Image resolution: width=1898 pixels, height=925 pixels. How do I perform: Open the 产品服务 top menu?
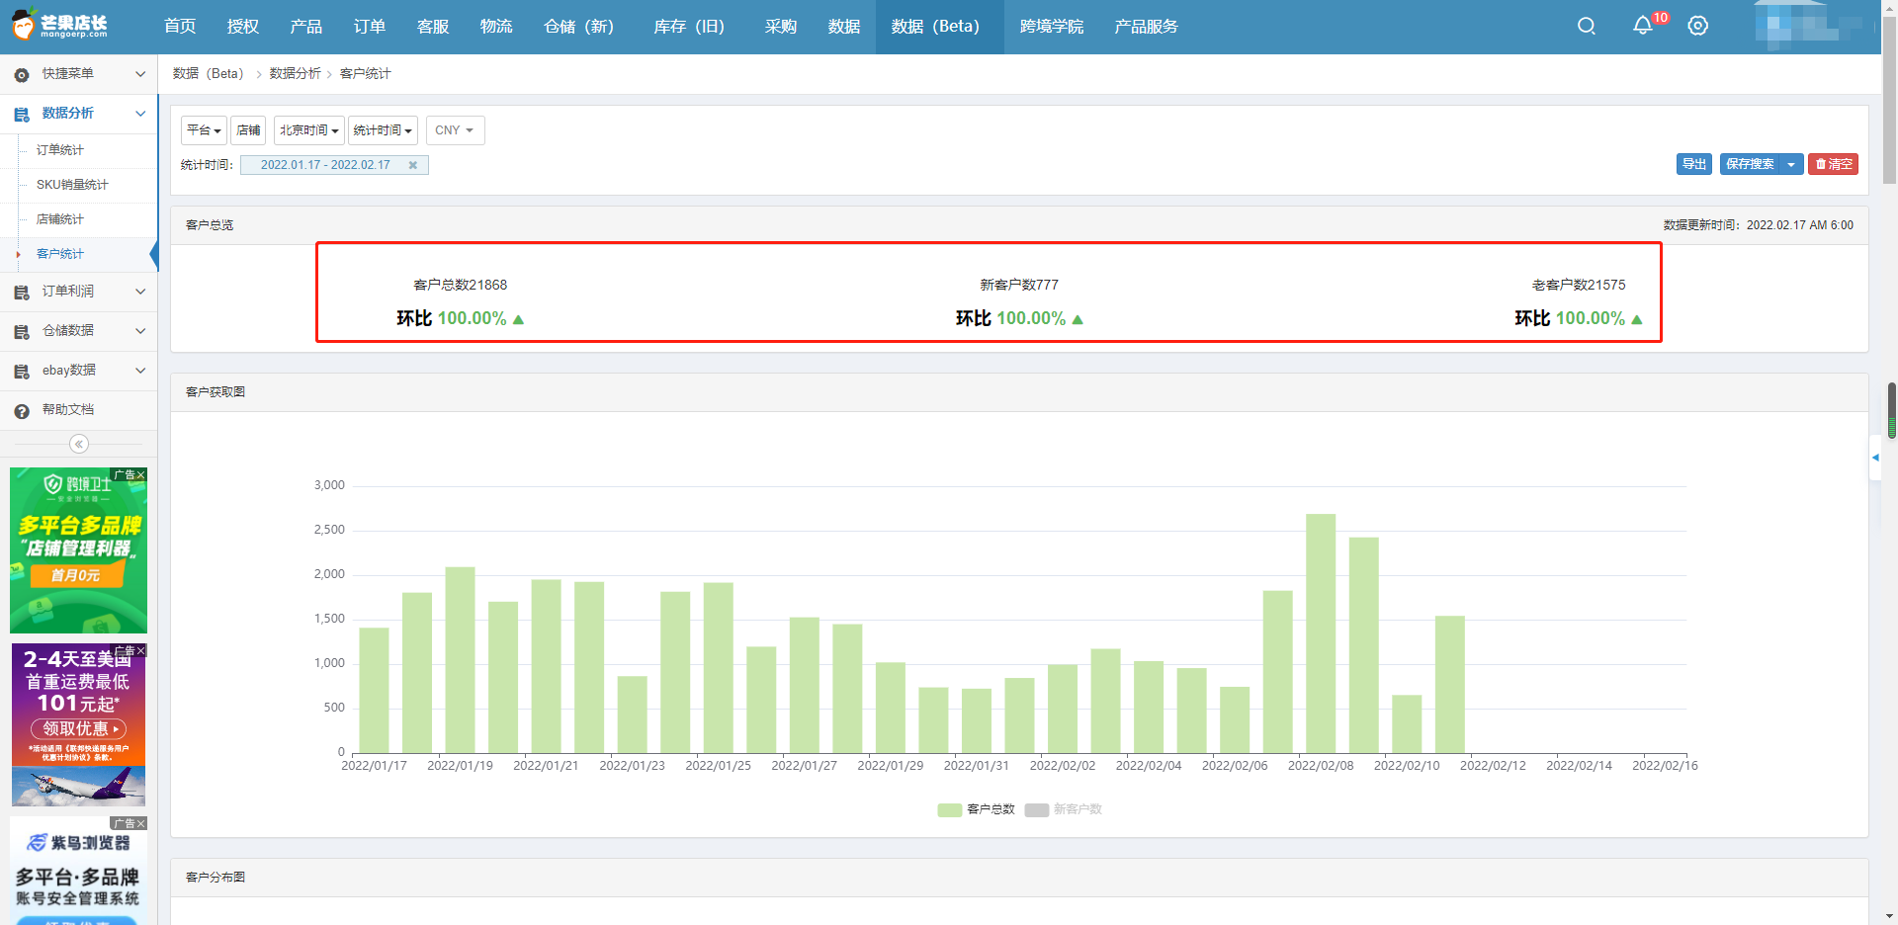(x=1147, y=27)
